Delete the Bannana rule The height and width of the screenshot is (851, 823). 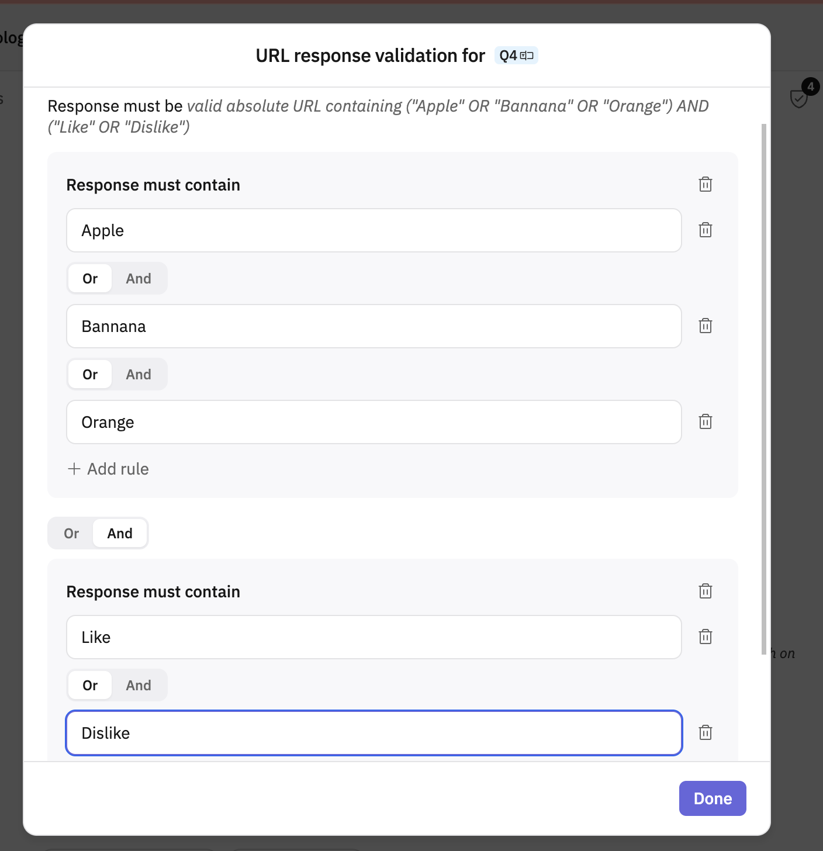click(706, 326)
